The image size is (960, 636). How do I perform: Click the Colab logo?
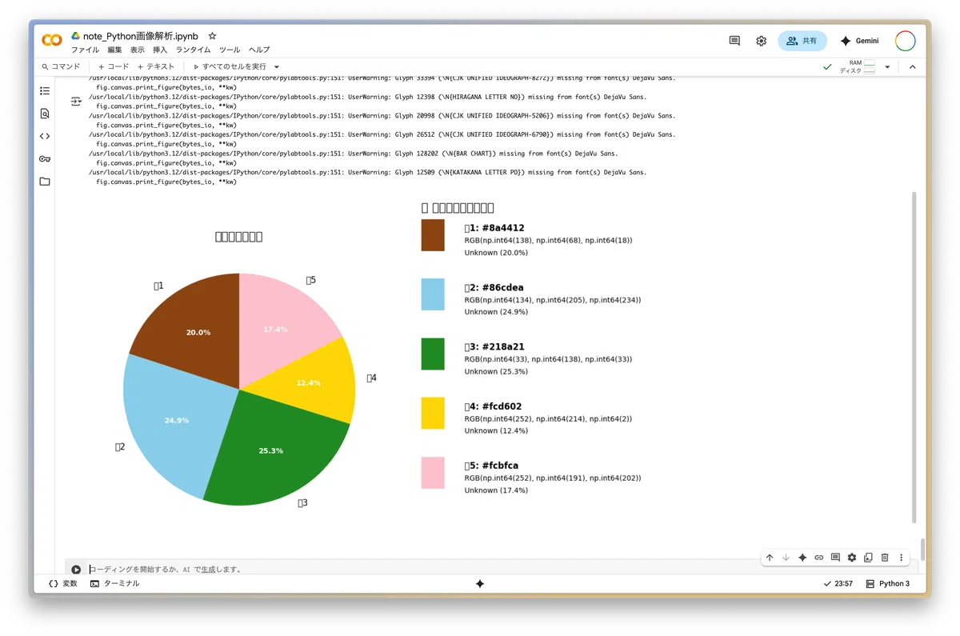52,40
